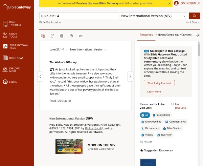Viewport: 203px width, 166px height.
Task: Click the 60 results text
Action: (x=146, y=142)
